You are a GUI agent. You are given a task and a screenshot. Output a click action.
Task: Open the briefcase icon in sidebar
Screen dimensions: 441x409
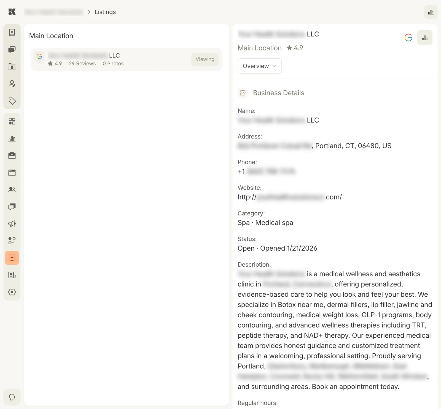pyautogui.click(x=12, y=155)
